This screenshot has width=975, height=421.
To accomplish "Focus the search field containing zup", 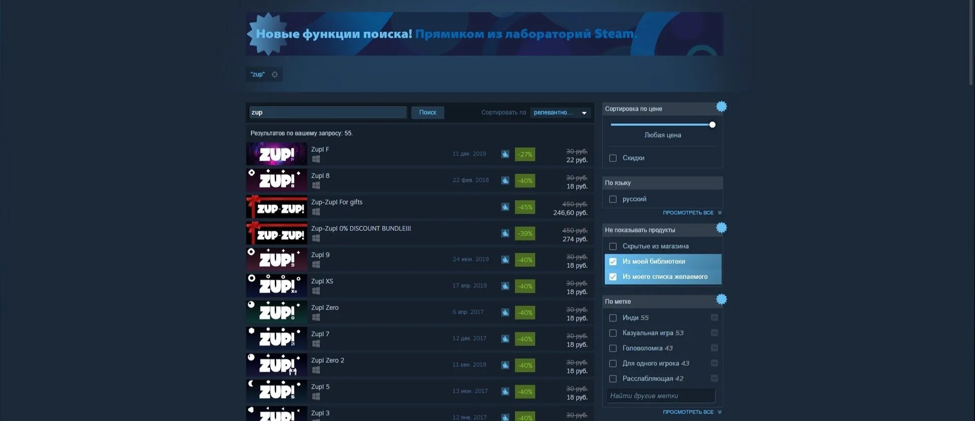I will coord(328,113).
